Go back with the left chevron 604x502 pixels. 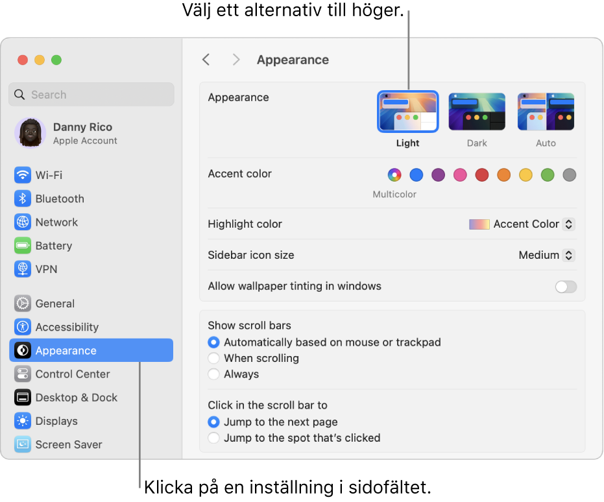[206, 60]
